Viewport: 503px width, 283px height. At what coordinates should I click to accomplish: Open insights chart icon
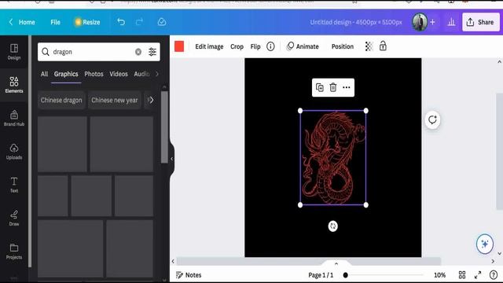click(451, 22)
